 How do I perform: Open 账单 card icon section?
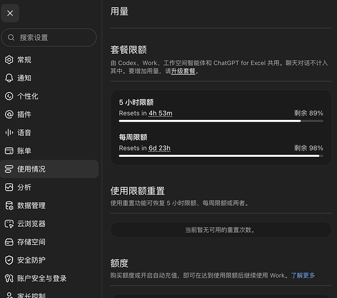click(x=9, y=151)
